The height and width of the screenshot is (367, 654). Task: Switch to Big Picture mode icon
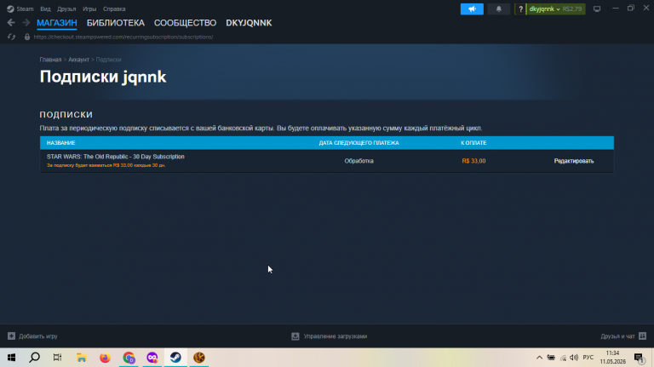click(597, 9)
